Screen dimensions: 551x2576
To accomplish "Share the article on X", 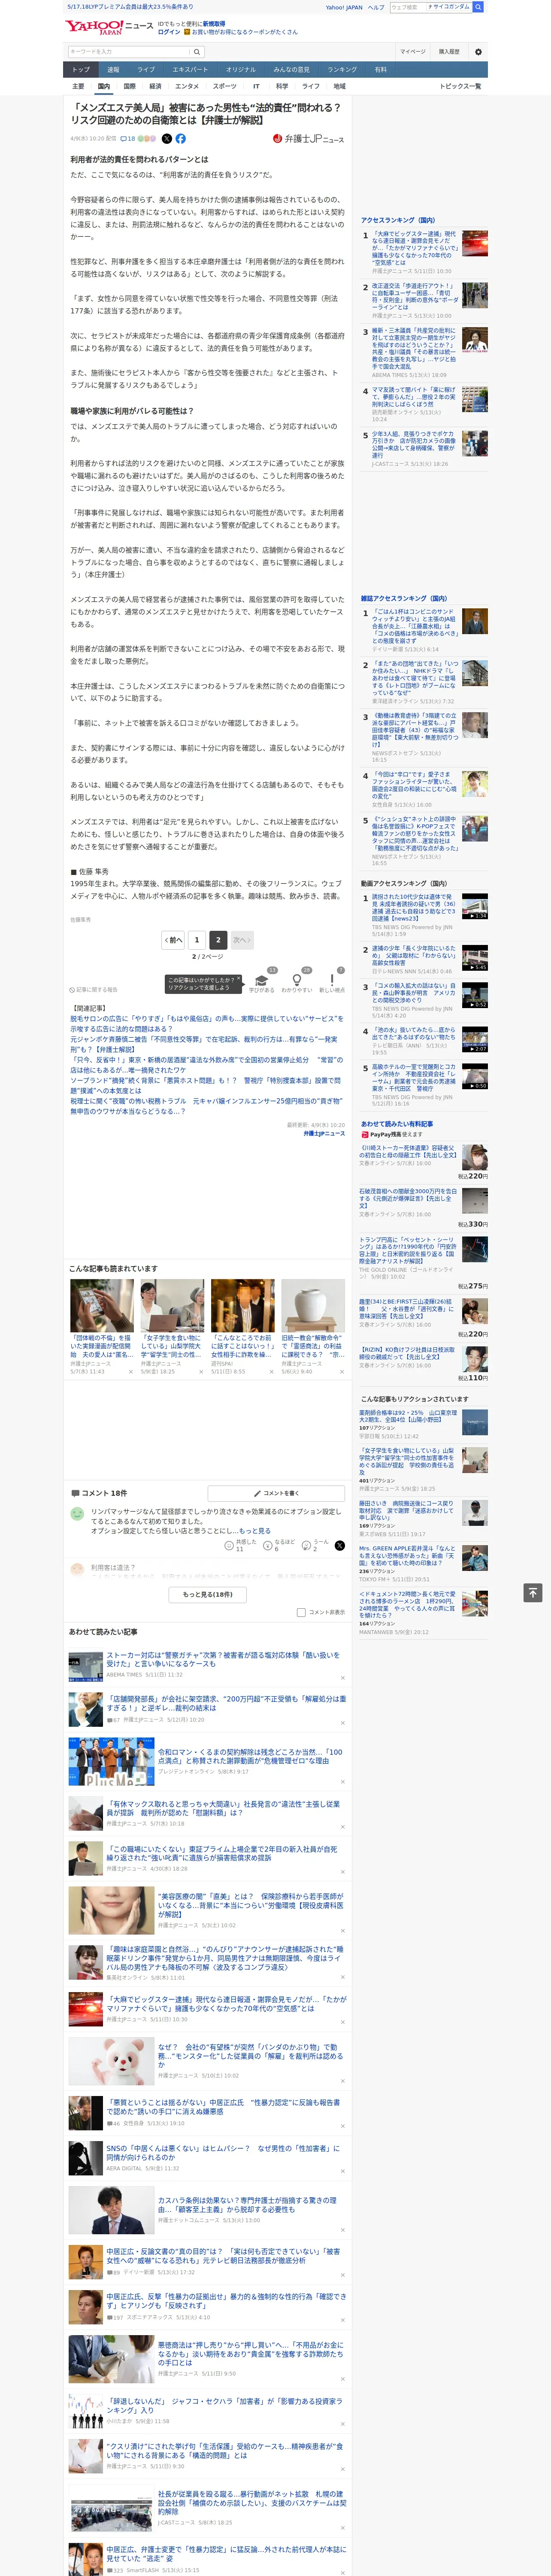I will click(x=167, y=139).
